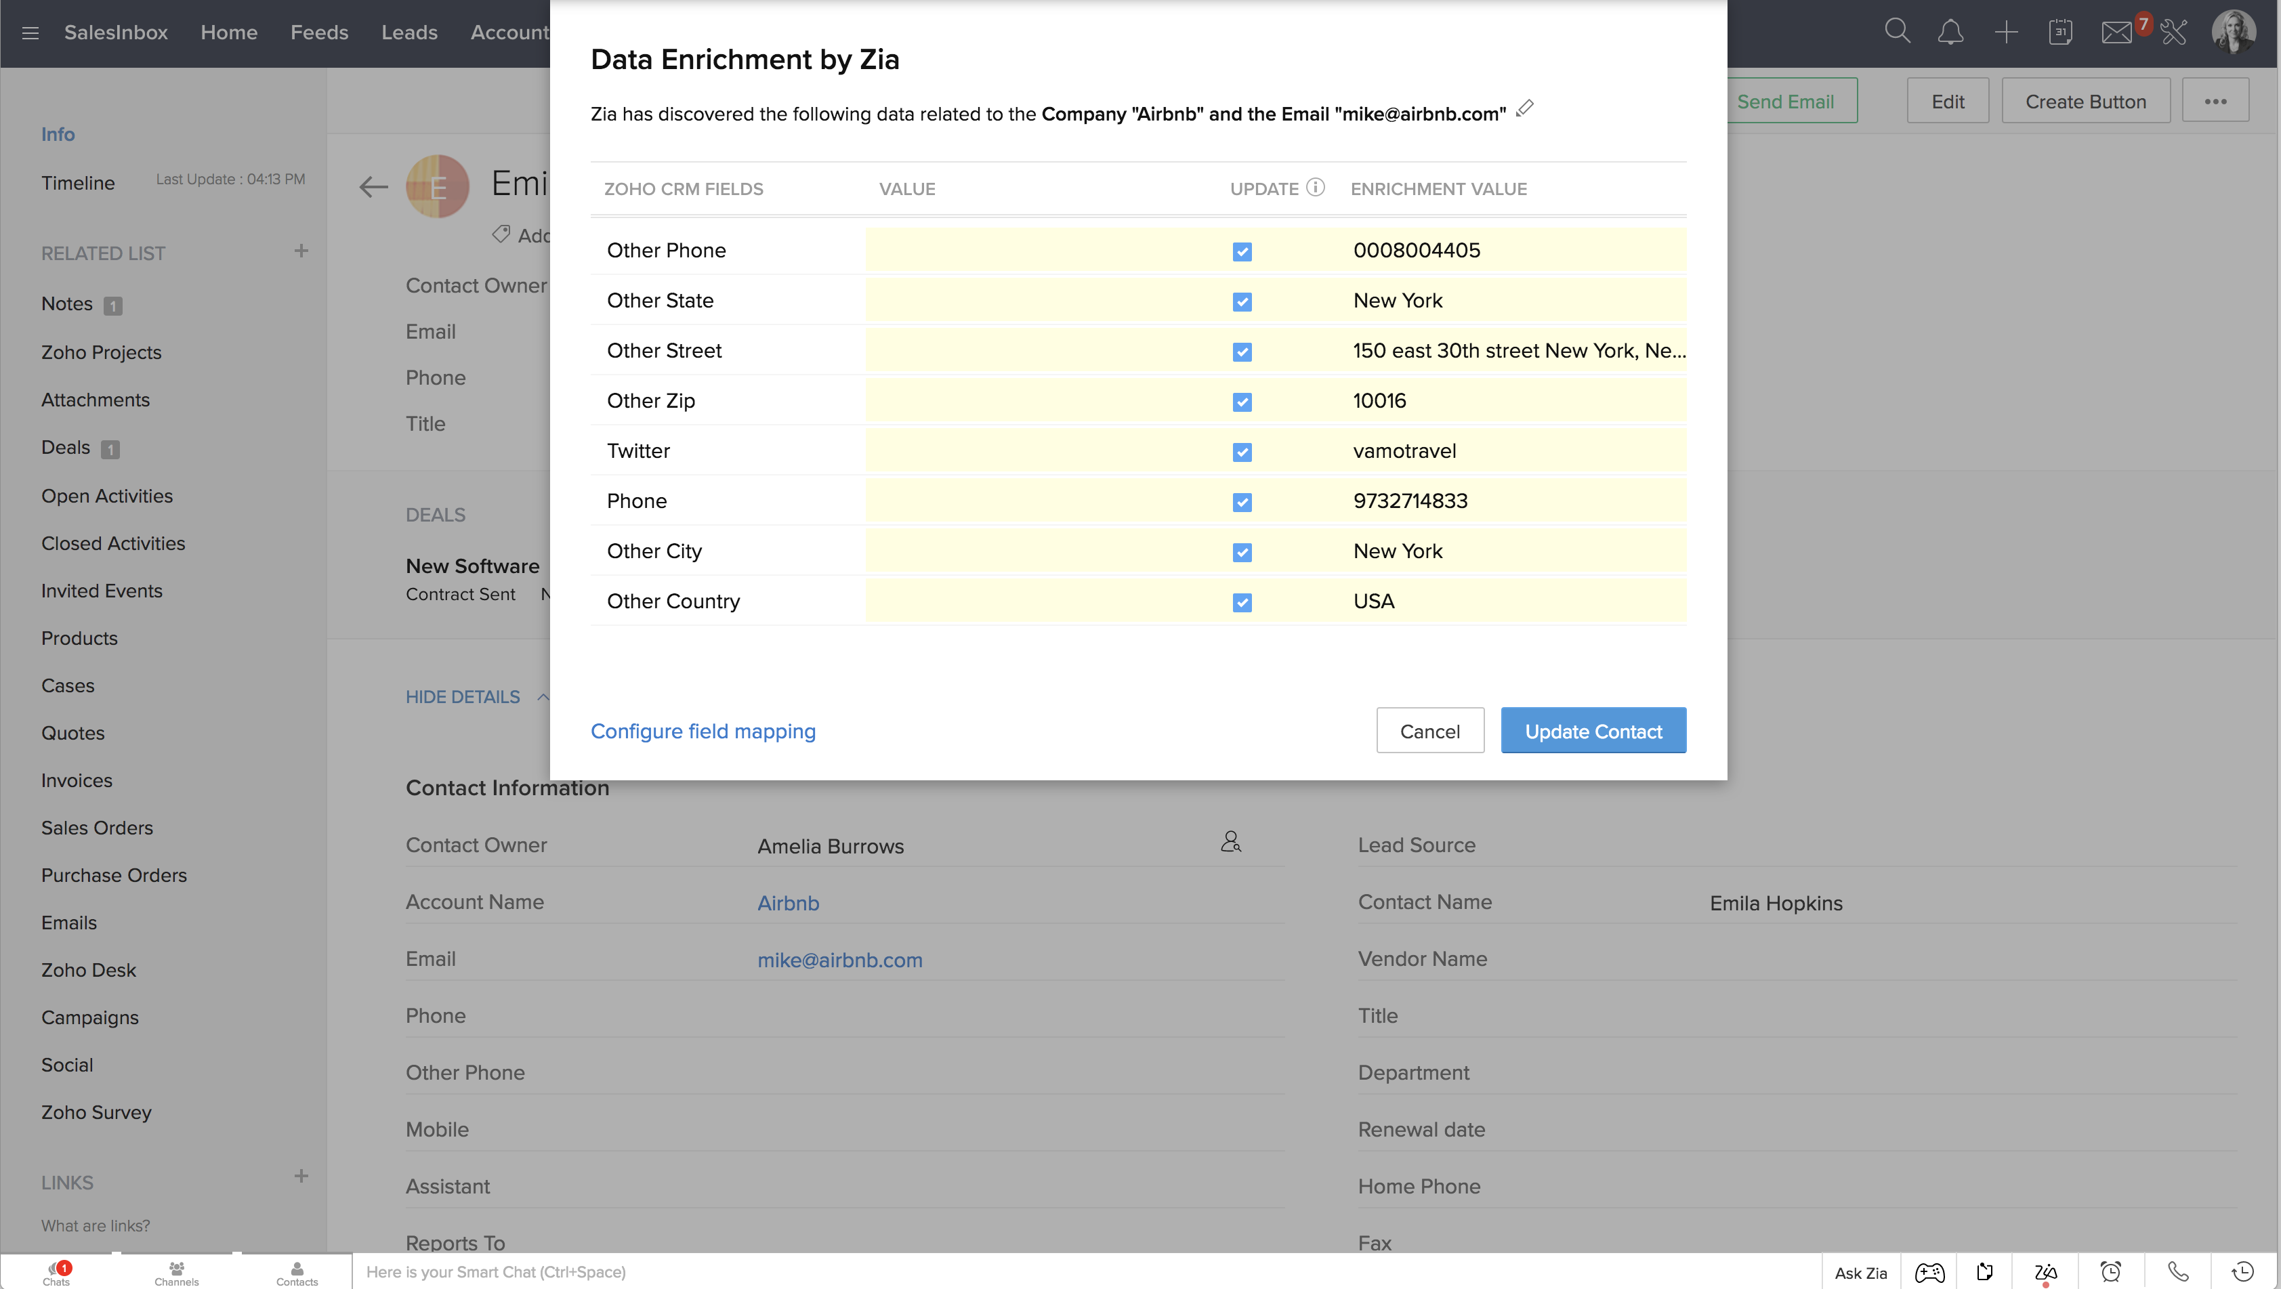Uncheck the Other Country update checkbox

1242,603
